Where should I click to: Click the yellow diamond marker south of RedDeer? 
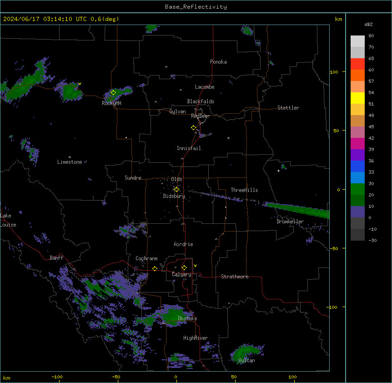(194, 128)
